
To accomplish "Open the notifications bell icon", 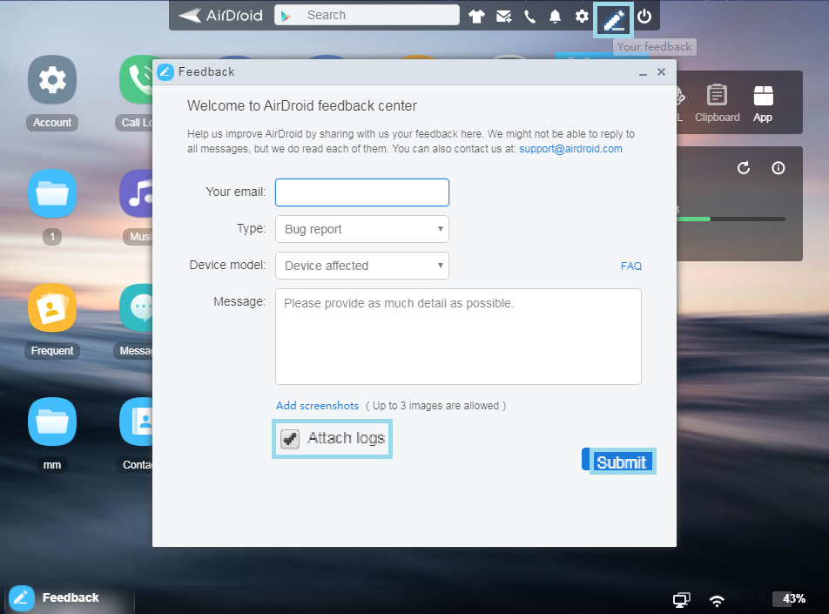I will click(x=555, y=16).
